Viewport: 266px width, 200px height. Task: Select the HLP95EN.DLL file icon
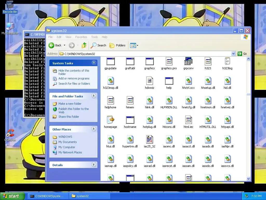169,100
